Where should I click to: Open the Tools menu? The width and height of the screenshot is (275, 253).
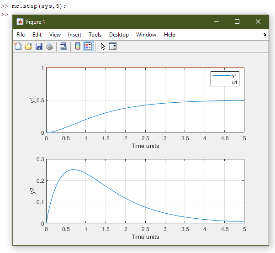coord(95,35)
